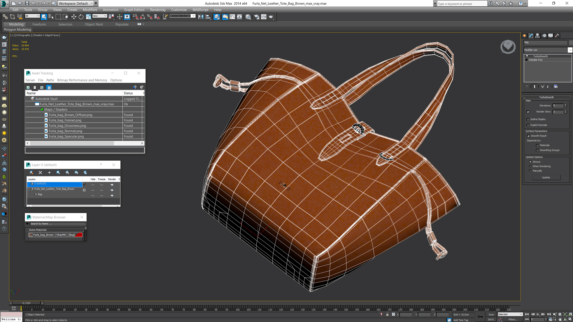Click Create New Layer icon in Layer dialog
Screen dimensions: 573x322
pyautogui.click(x=31, y=172)
